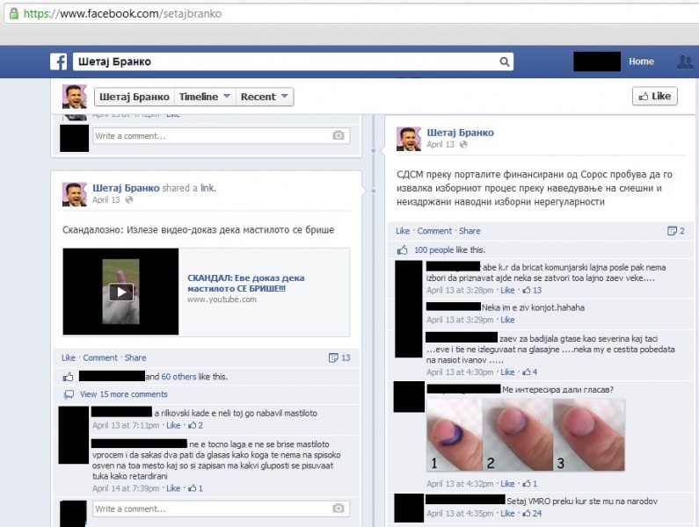This screenshot has width=699, height=527.
Task: Go to Home in top bar
Action: [641, 62]
